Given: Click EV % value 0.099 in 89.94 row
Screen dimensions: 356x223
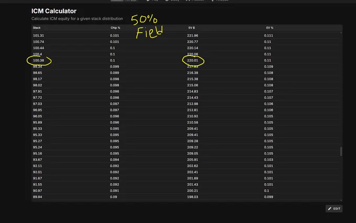Looking at the screenshot, I should 269,197.
